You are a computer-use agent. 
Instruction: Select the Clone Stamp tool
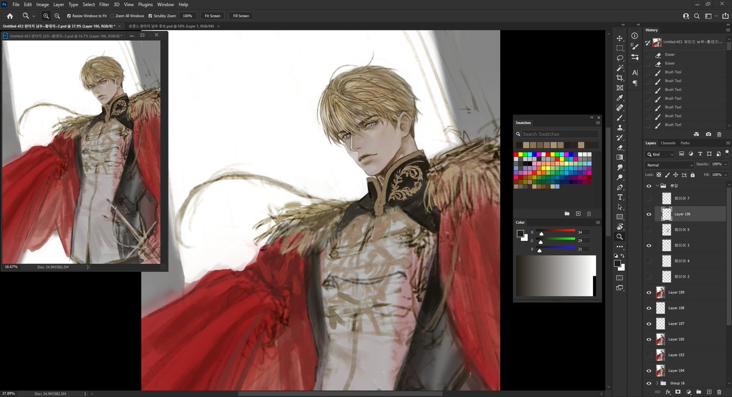620,127
